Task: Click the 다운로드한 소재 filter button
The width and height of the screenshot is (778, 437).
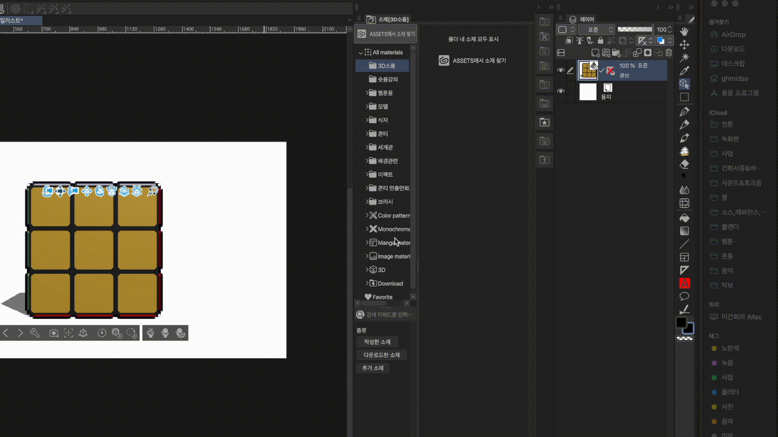Action: click(x=381, y=355)
